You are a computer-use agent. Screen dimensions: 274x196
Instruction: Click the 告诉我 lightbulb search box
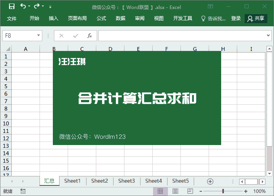click(213, 18)
